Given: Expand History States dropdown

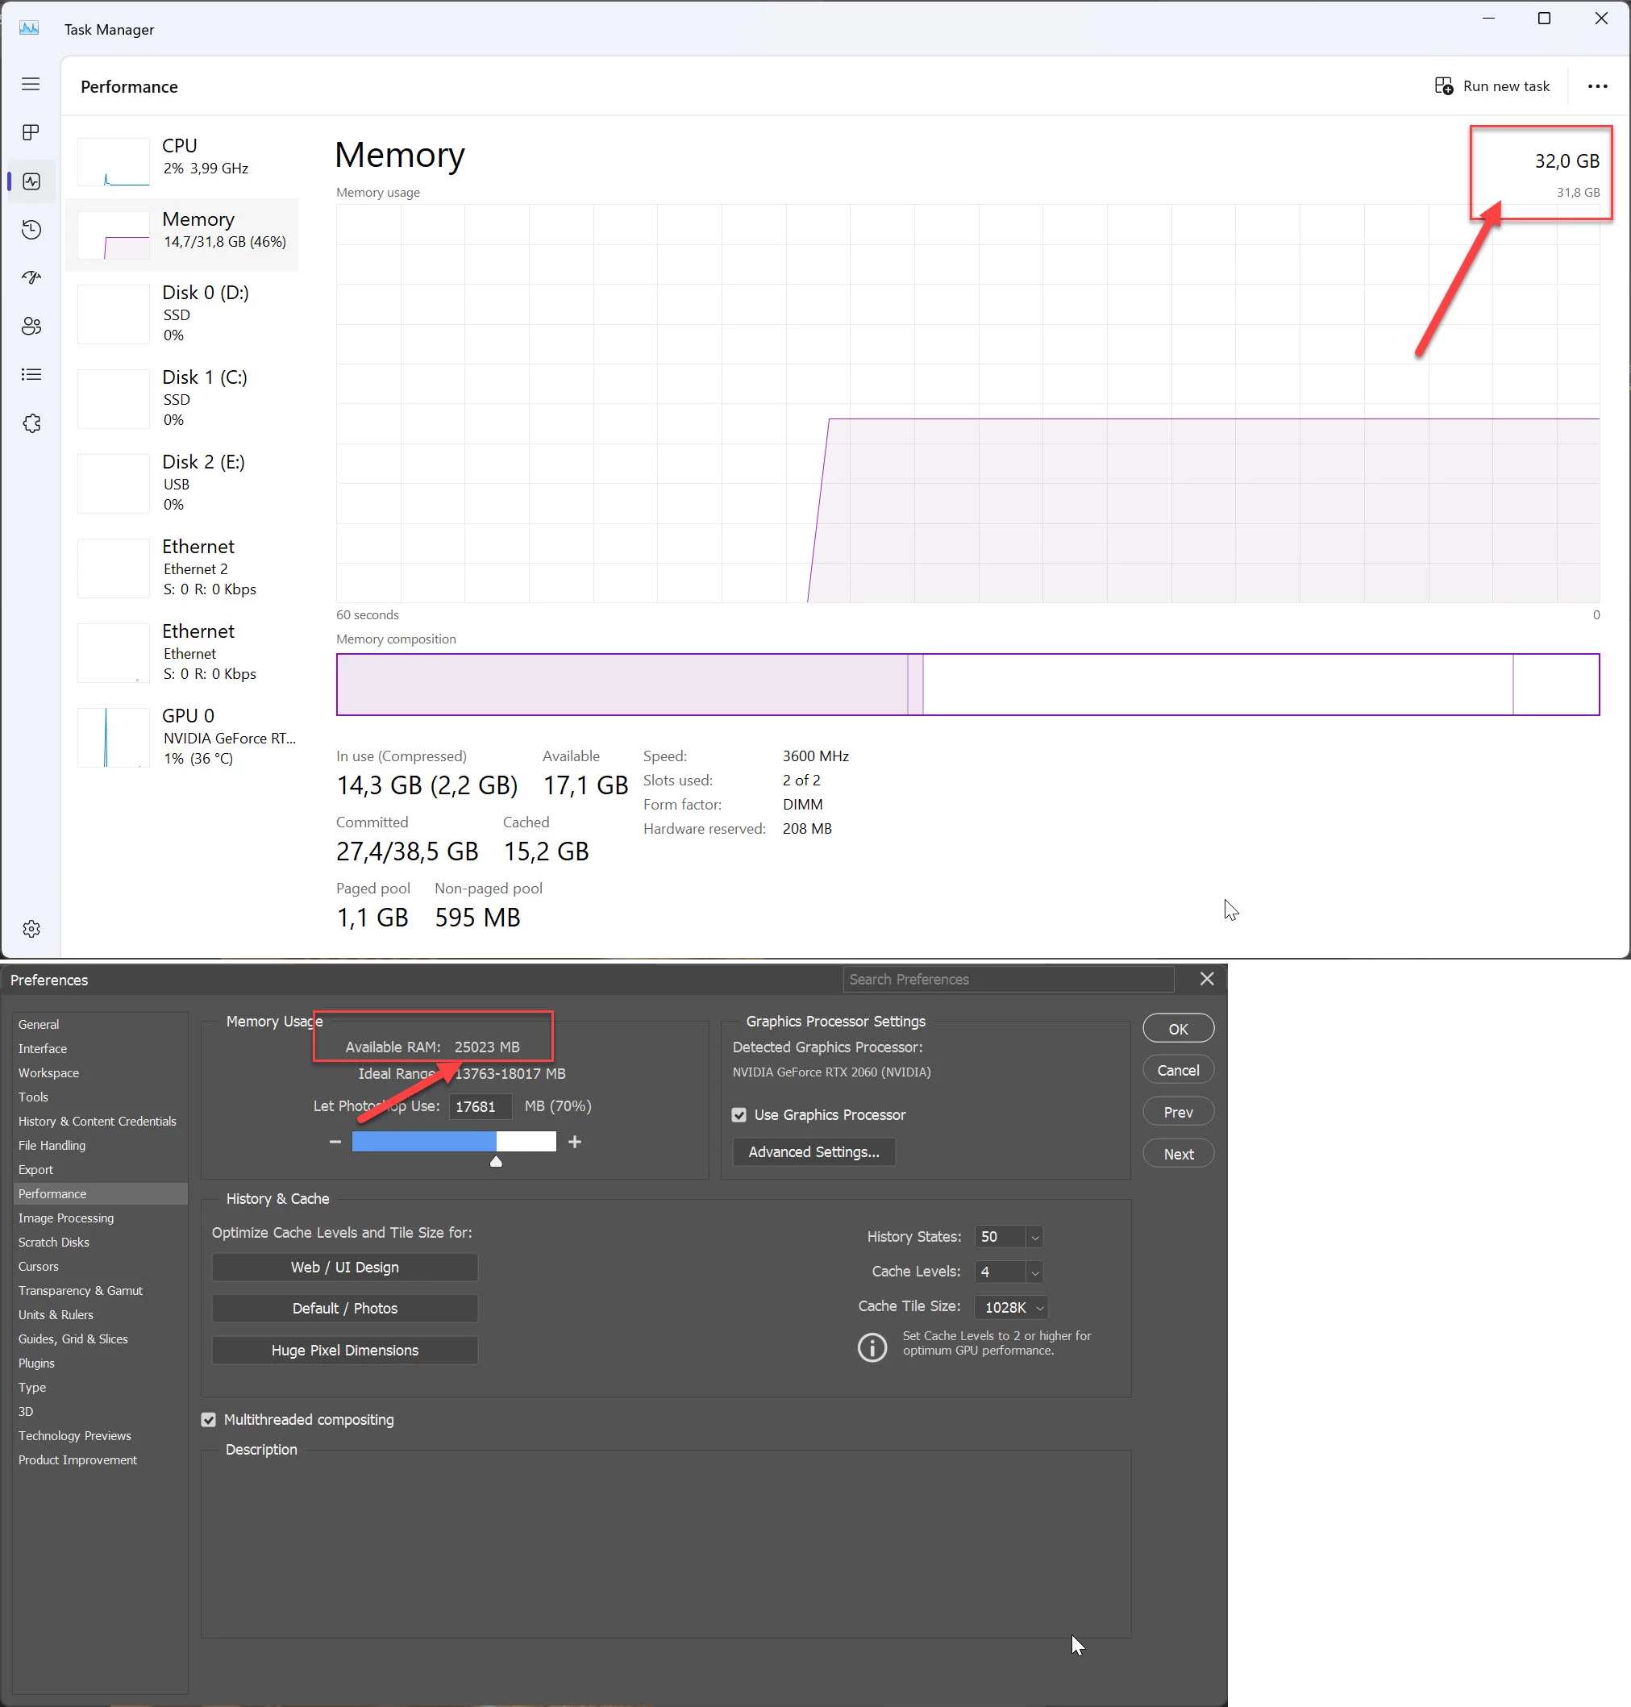Looking at the screenshot, I should (x=1034, y=1237).
